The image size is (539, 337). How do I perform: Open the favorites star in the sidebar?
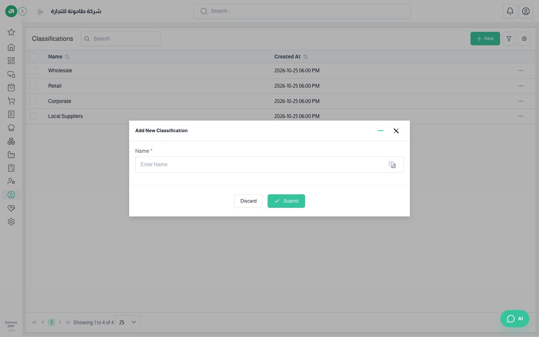[x=11, y=32]
